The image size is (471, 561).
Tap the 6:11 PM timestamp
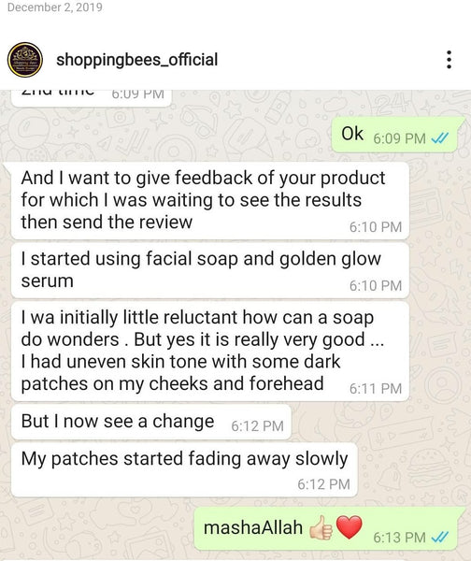pyautogui.click(x=376, y=389)
